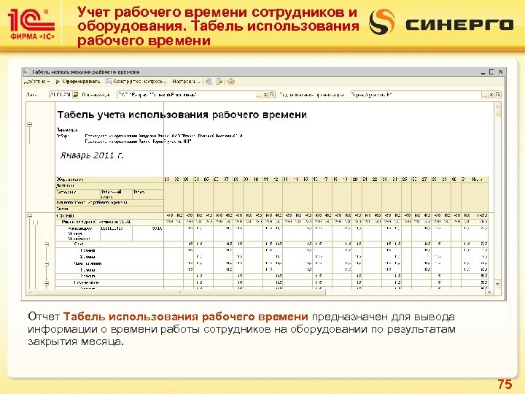Screen dimensions: 525x394
Task: Collapse the bottom nested row group expander
Action: (x=47, y=283)
